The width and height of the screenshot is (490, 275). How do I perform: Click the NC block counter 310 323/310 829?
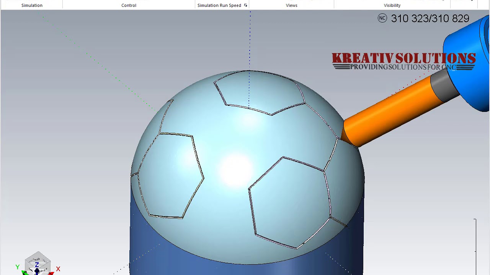[430, 18]
